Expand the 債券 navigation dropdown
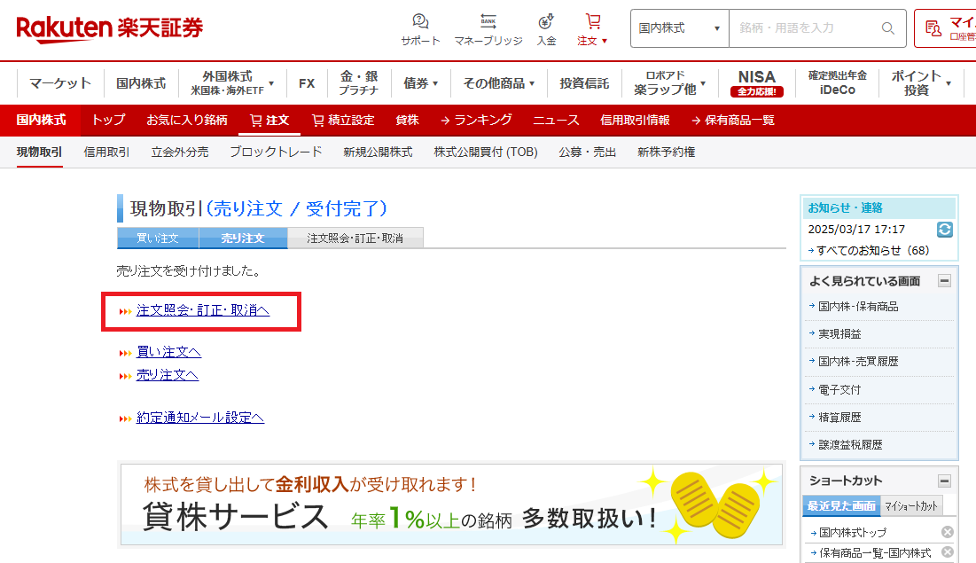 [421, 83]
